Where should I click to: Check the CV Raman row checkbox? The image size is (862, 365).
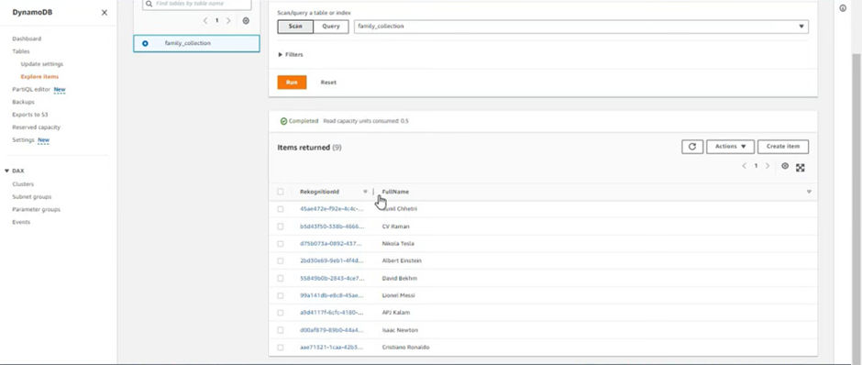click(x=281, y=227)
